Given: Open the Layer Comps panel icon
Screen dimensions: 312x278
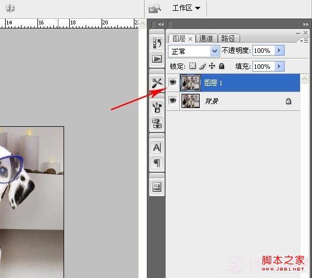Looking at the screenshot, I should (157, 187).
